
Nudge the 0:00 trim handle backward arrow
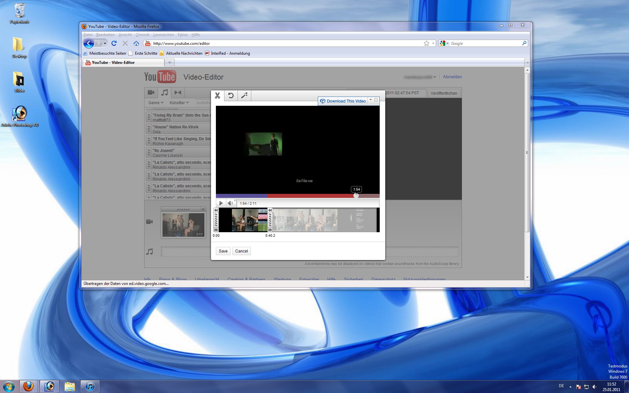[x=216, y=210]
